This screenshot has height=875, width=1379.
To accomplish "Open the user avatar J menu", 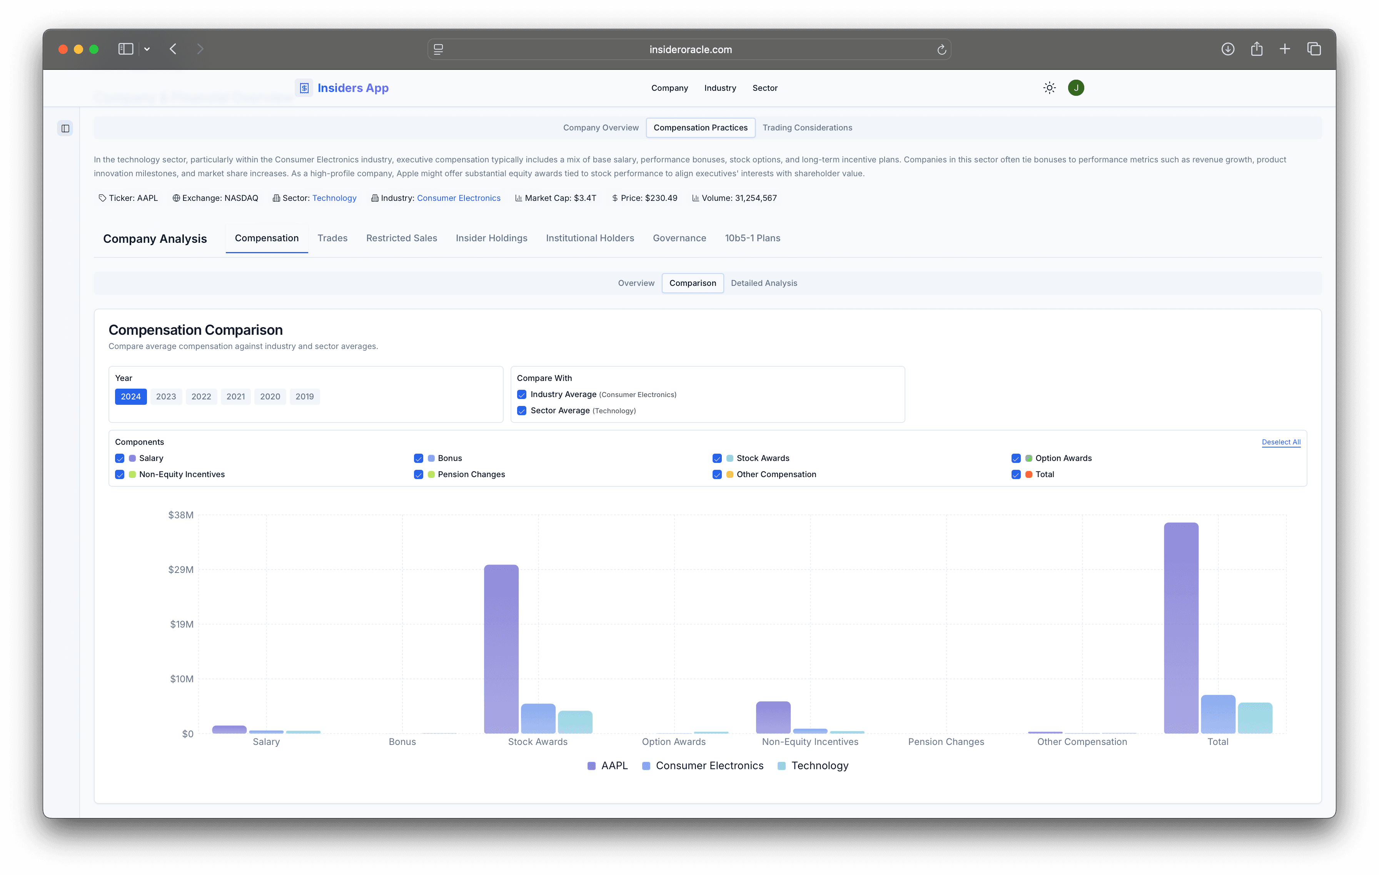I will pyautogui.click(x=1075, y=88).
